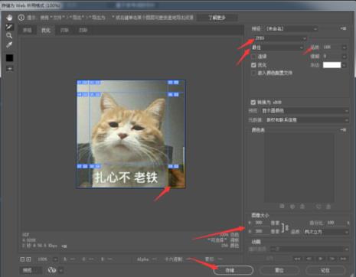This screenshot has width=356, height=277.
Task: Go to first animation frame
Action: [298, 259]
